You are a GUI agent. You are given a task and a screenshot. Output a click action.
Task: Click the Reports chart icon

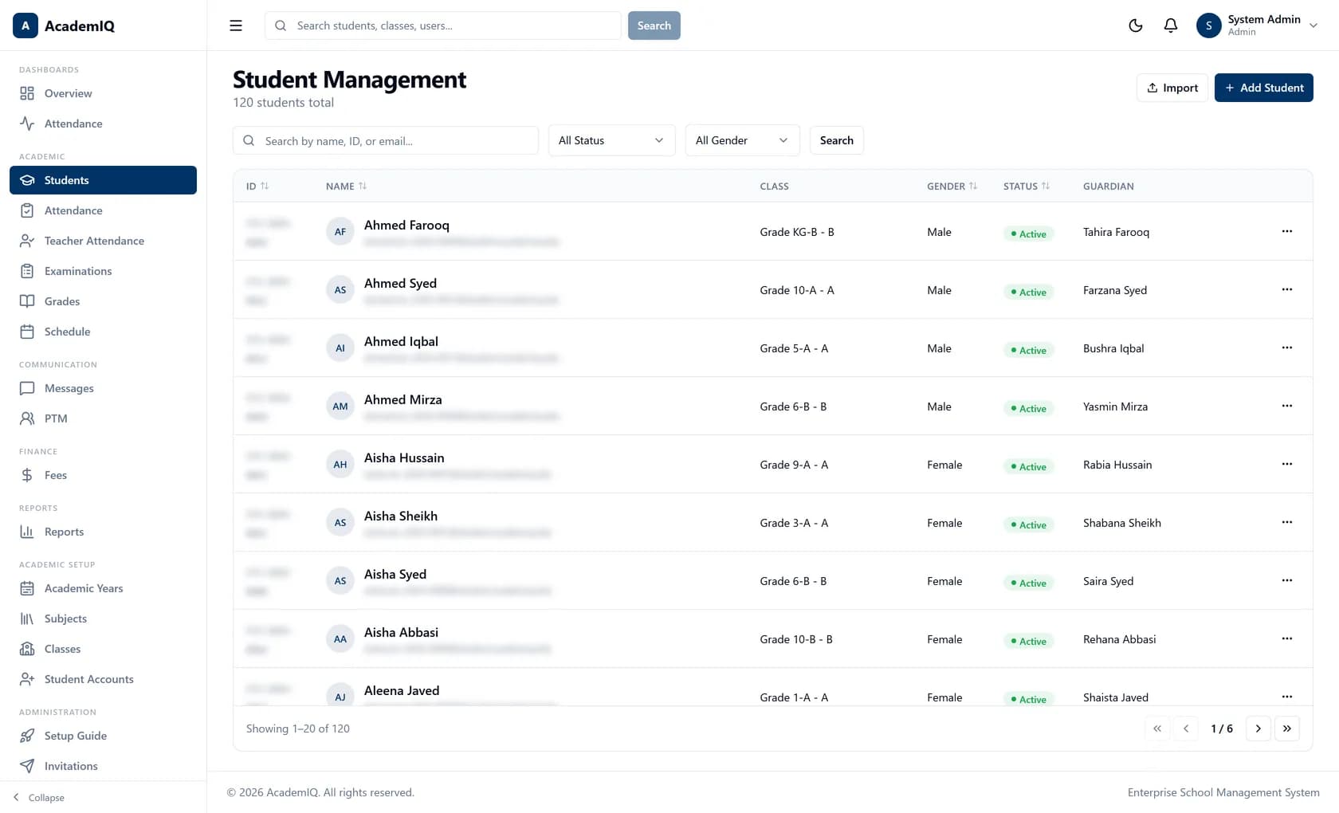click(x=27, y=532)
